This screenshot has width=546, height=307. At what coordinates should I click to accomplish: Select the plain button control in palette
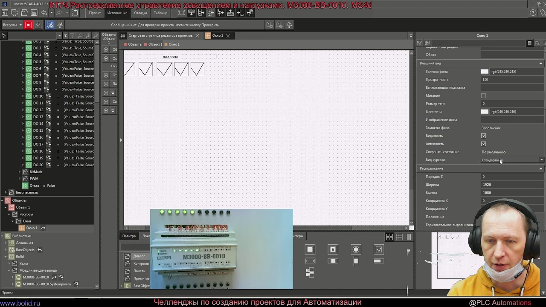coord(310,249)
